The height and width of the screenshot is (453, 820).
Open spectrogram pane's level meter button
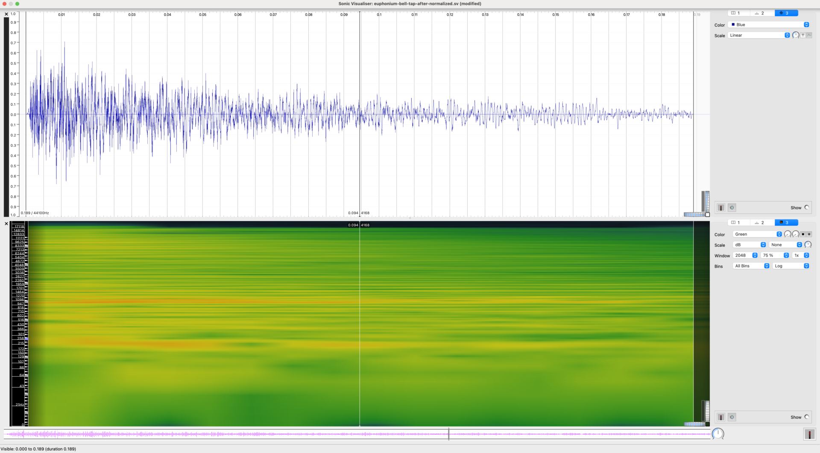tap(721, 417)
